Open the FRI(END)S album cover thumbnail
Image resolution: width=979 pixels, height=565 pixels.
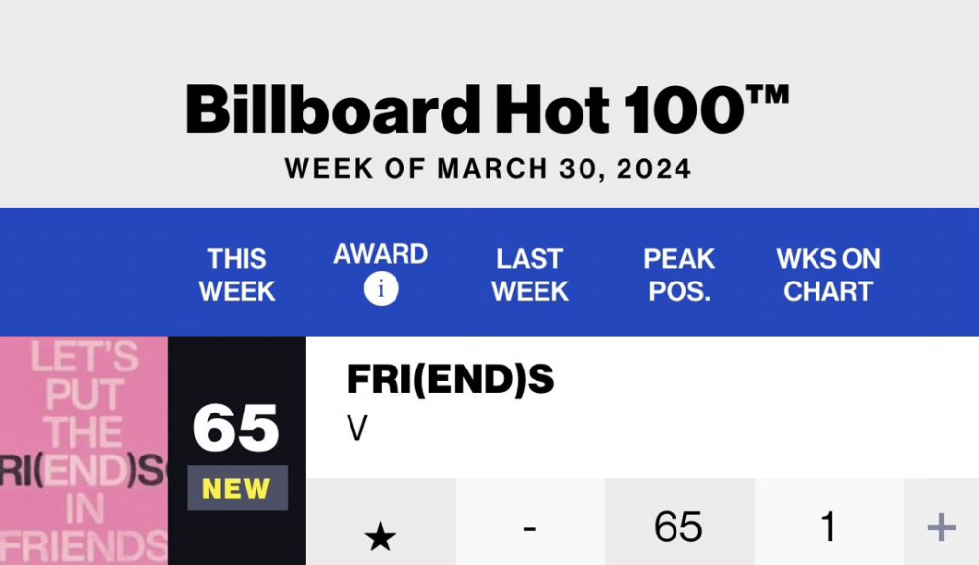tap(83, 451)
